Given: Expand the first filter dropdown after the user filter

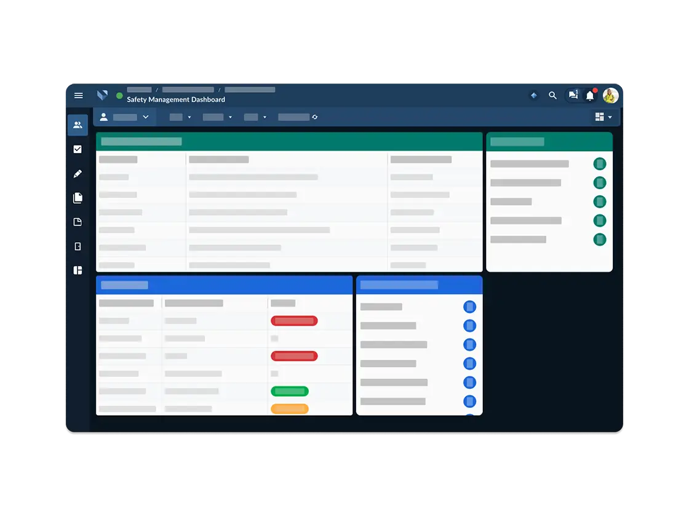Looking at the screenshot, I should [x=180, y=117].
